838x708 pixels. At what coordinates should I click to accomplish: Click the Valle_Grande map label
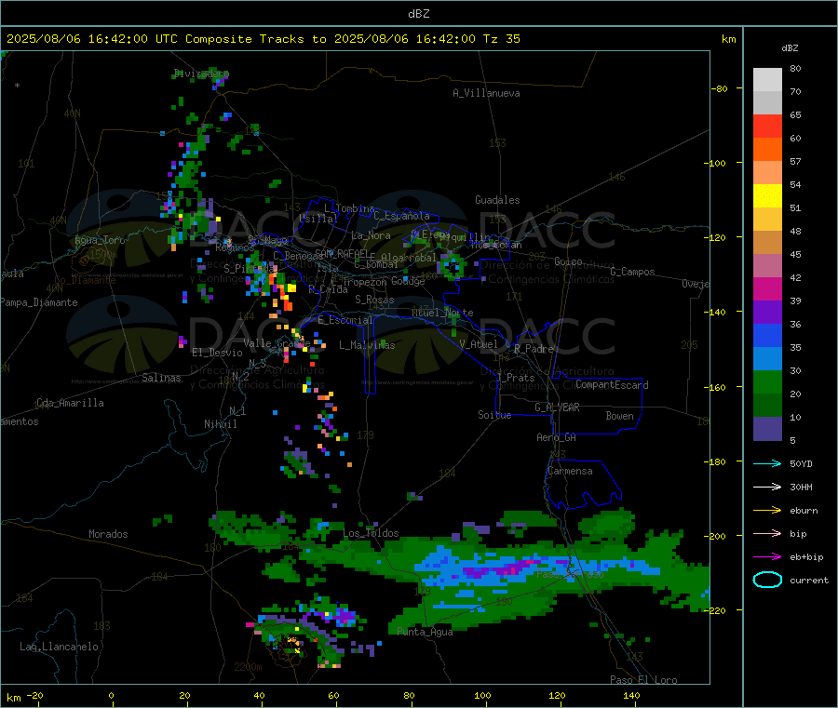click(x=277, y=343)
